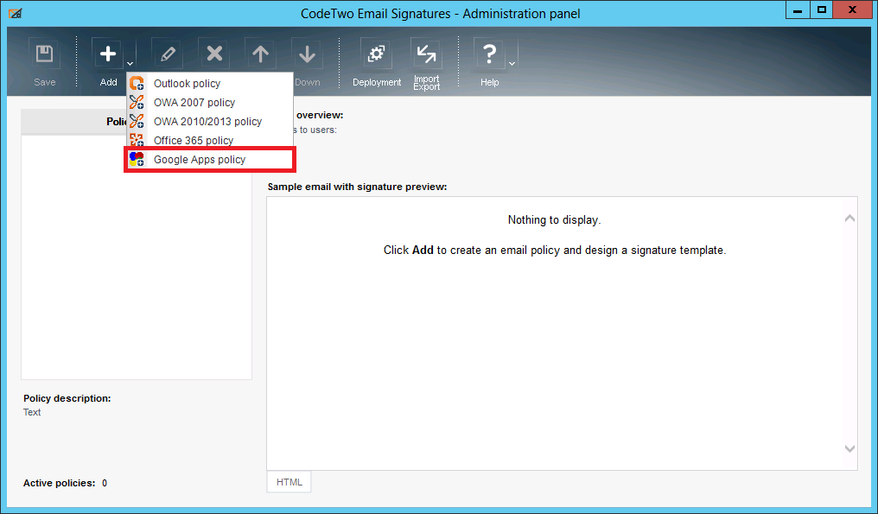
Task: Click the Help question mark icon
Action: pos(489,54)
